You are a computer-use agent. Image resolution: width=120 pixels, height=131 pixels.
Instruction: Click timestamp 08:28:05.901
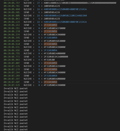tap(12, 12)
